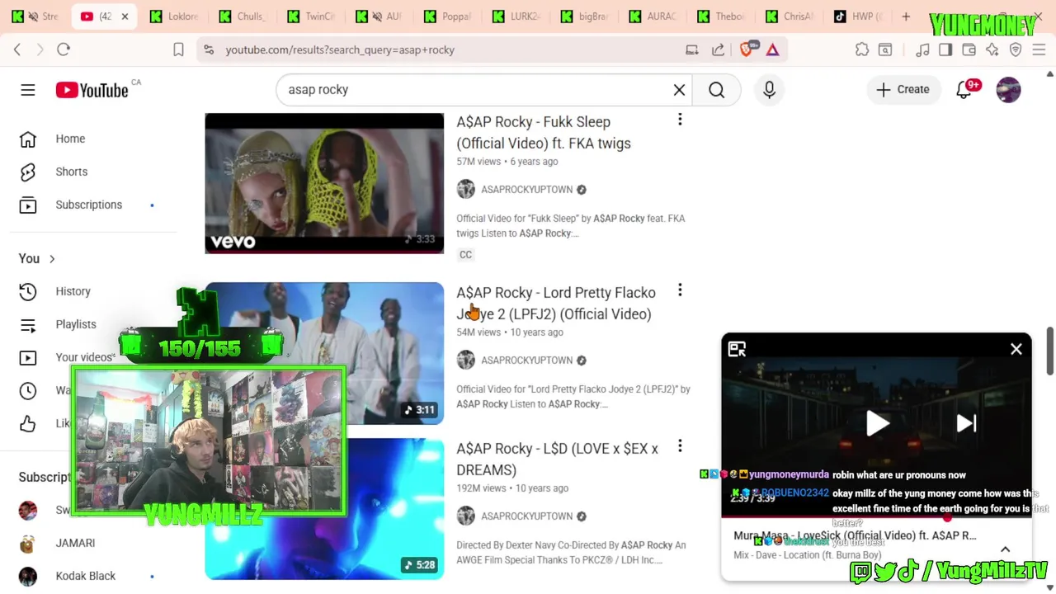Switch to the HWP TikTok browser tab

[860, 16]
